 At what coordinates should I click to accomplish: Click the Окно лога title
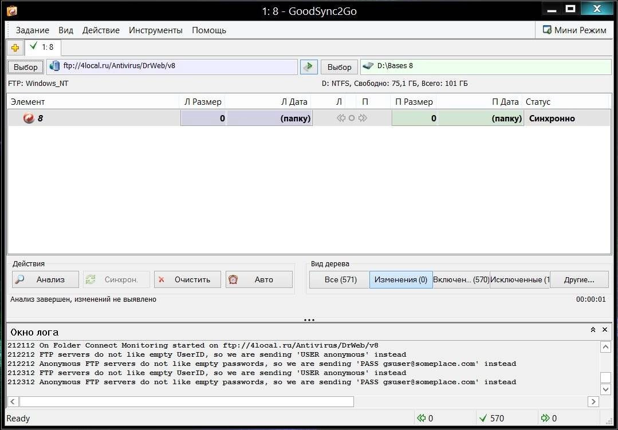coord(34,332)
